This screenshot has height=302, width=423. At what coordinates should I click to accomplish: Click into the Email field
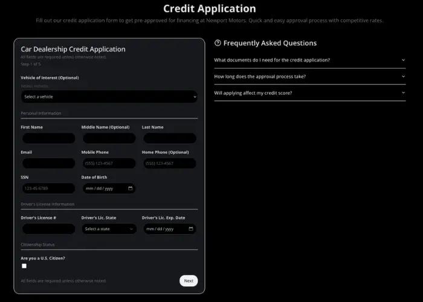point(48,163)
